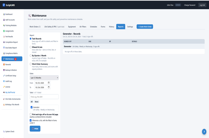Click the No sign-offs in these dates text
This screenshot has height=138, width=209.
pyautogui.click(x=73, y=51)
